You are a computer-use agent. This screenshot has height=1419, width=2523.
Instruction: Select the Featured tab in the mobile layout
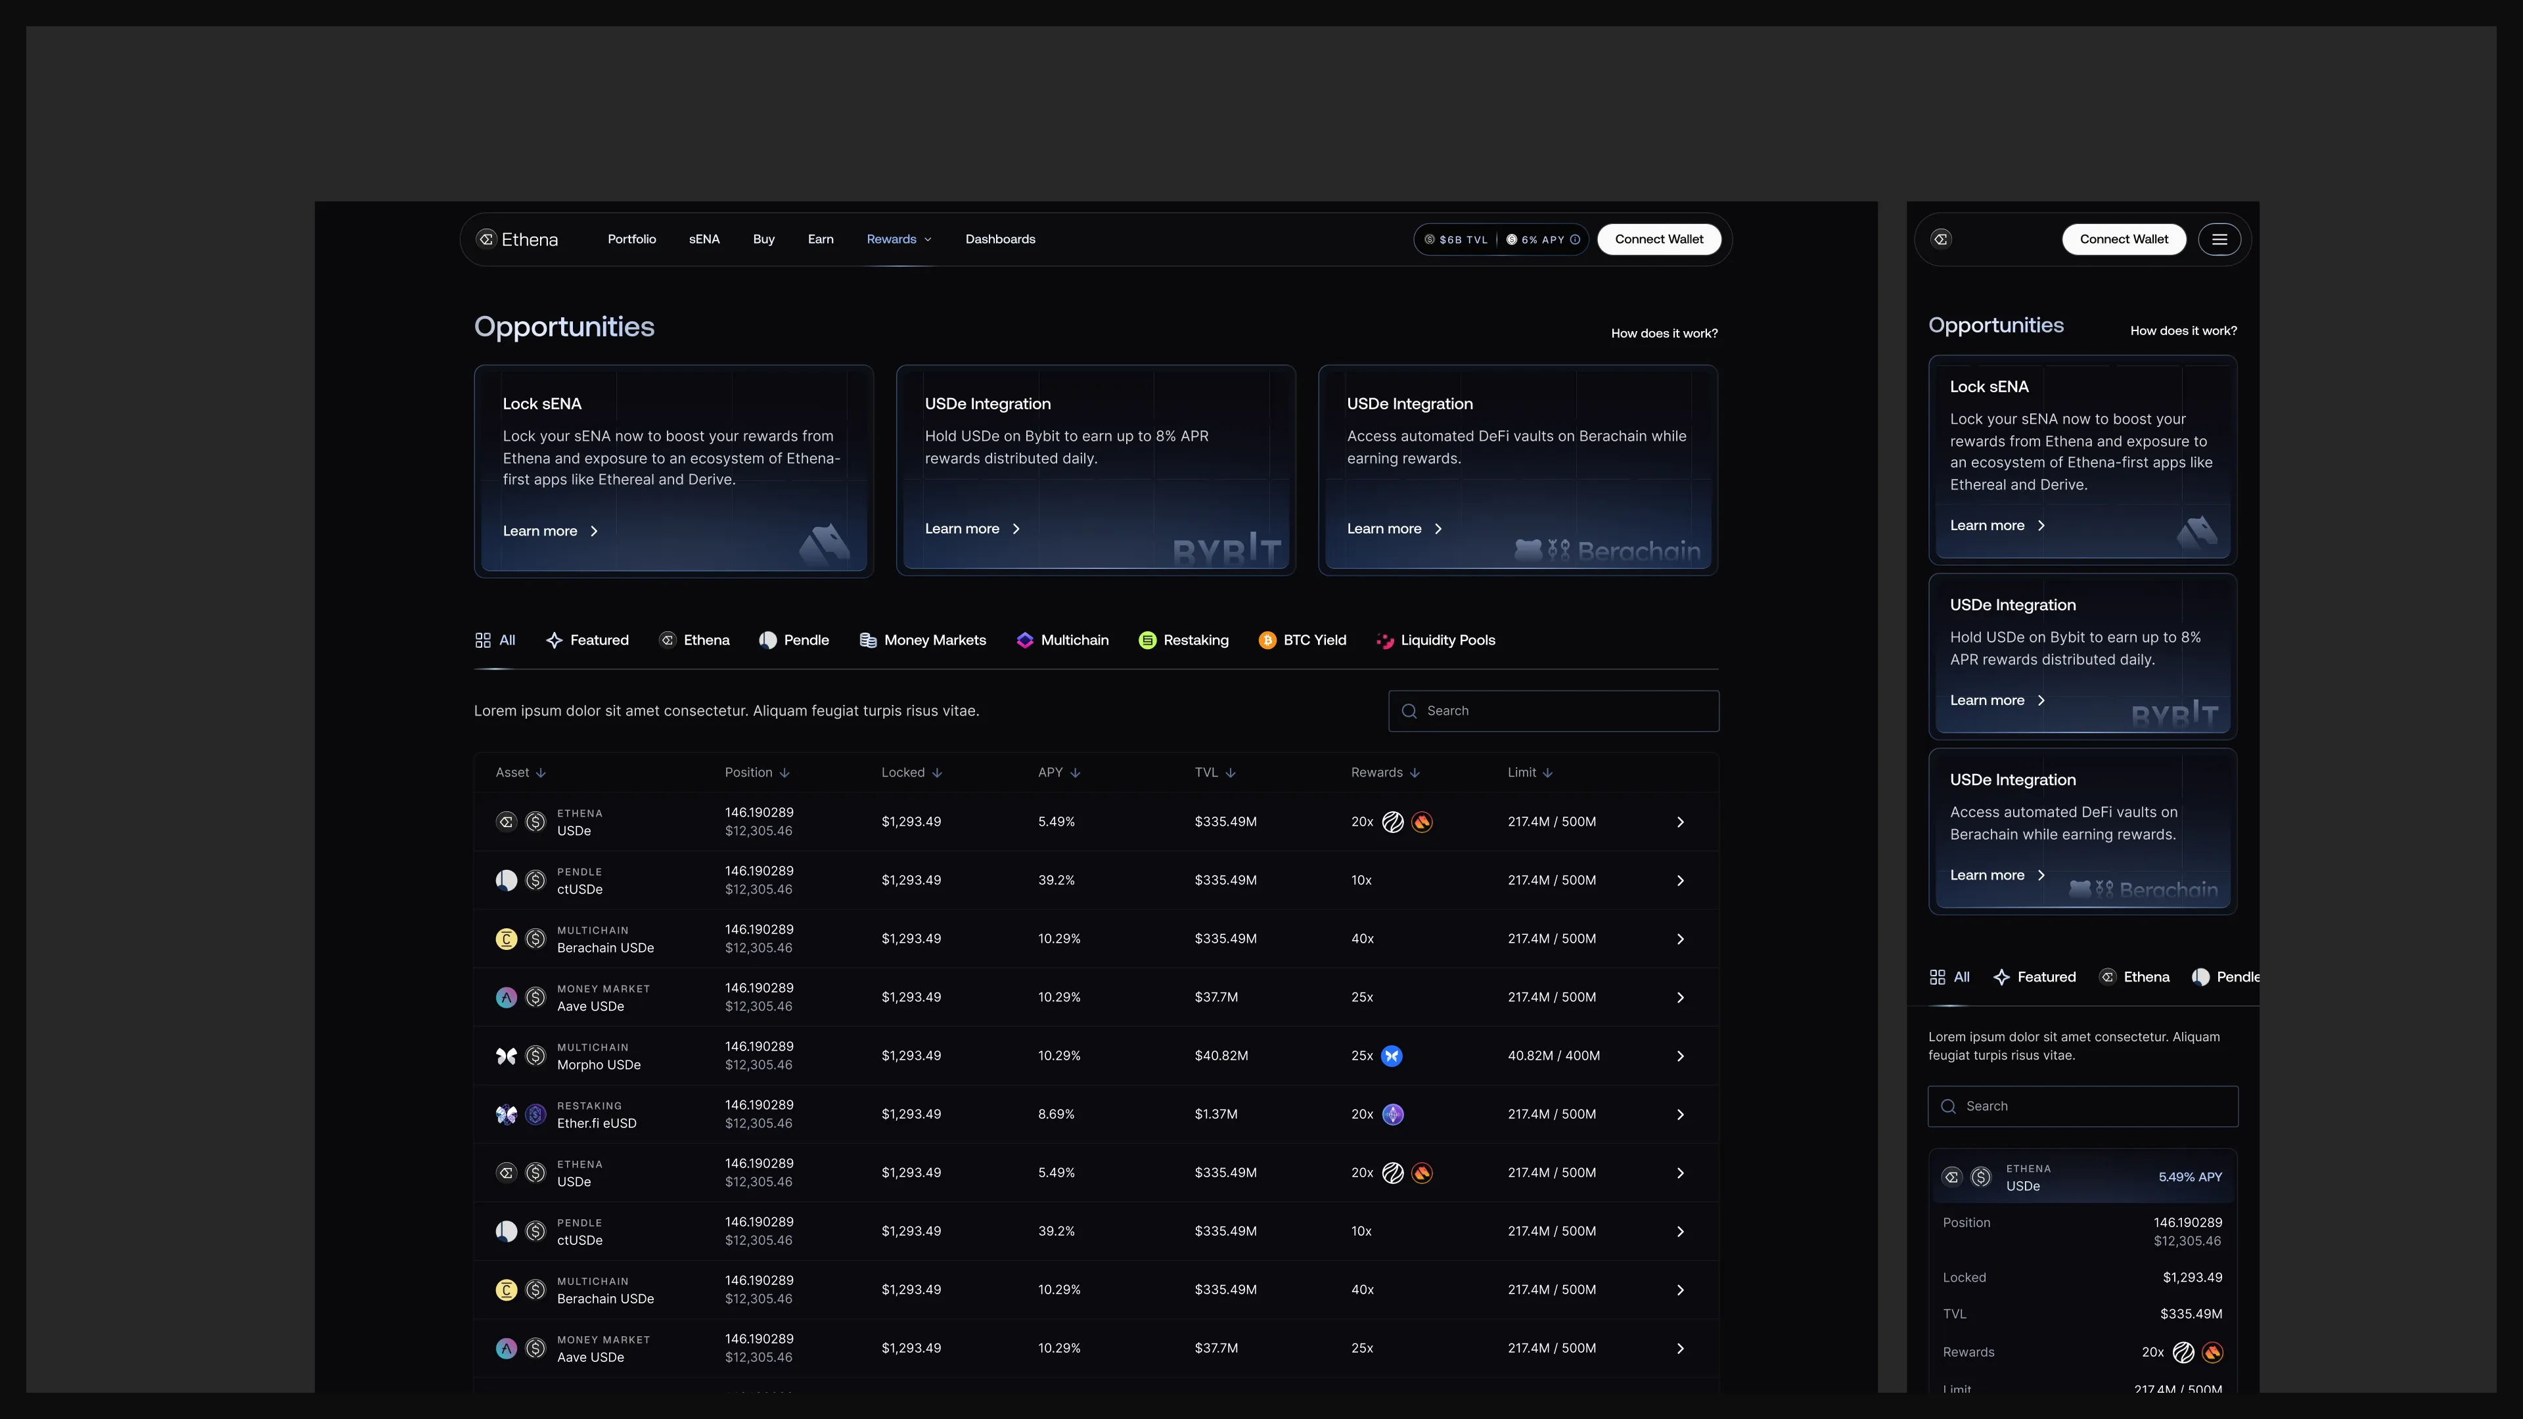click(2034, 978)
